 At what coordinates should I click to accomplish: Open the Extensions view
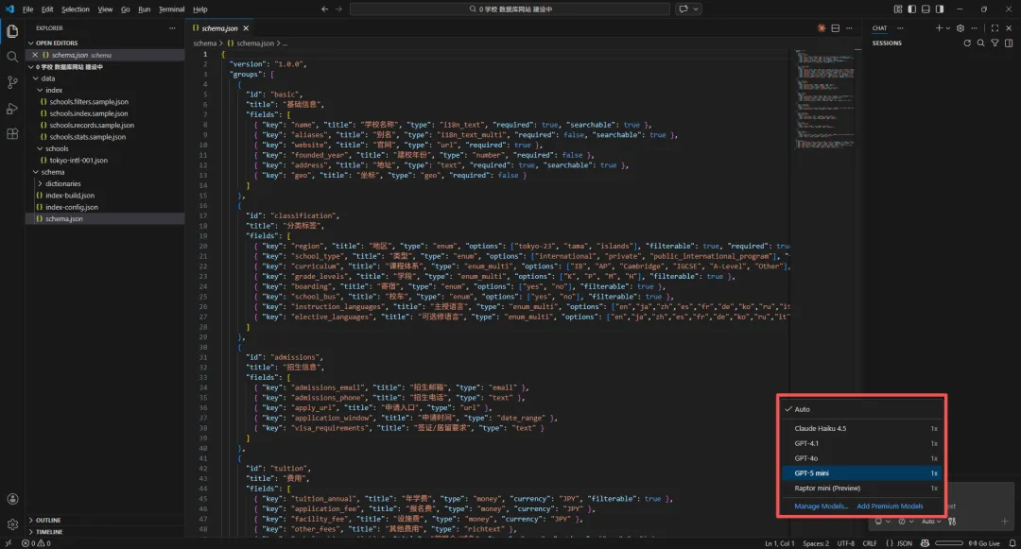coord(12,134)
